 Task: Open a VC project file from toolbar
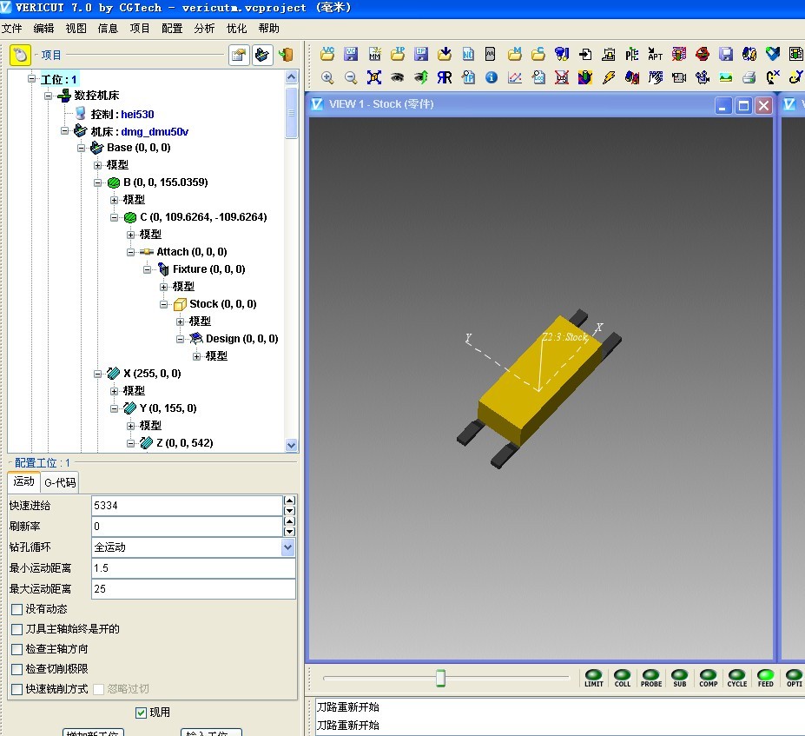pyautogui.click(x=327, y=54)
